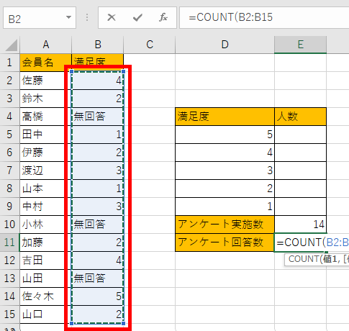
Task: Click cell E11 with =COUNT formula
Action: (x=300, y=242)
